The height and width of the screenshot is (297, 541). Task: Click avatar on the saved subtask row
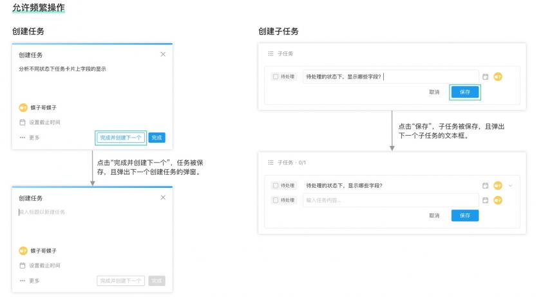[498, 185]
